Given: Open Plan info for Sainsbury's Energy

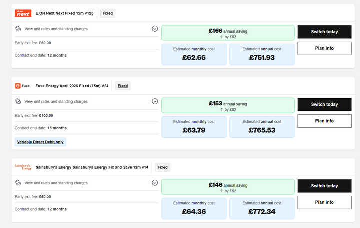Looking at the screenshot, I should (x=324, y=202).
